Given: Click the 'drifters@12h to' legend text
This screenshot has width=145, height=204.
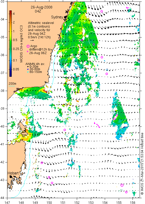Looking at the screenshot, I should pos(40,49).
